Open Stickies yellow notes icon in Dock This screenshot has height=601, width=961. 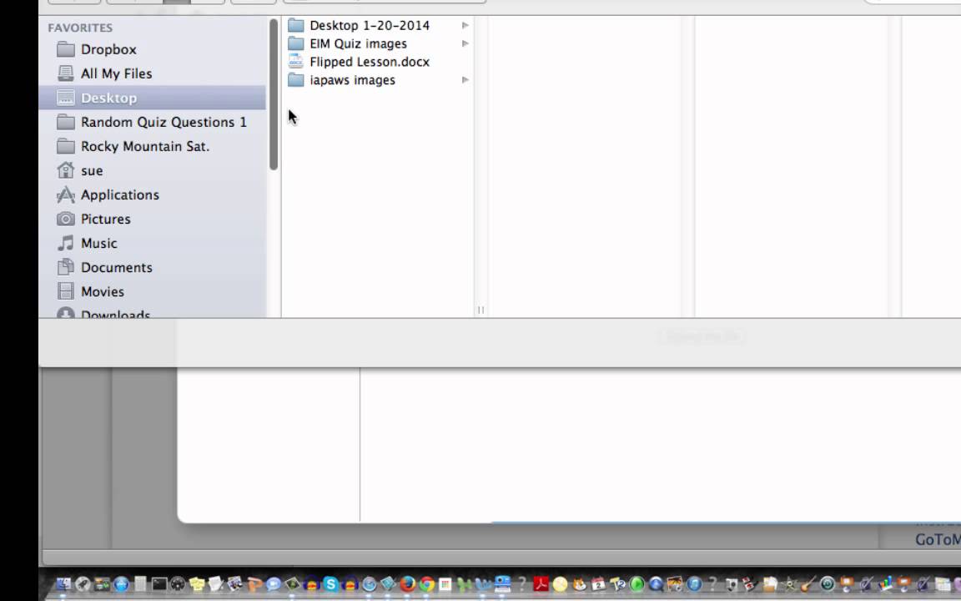pos(198,583)
